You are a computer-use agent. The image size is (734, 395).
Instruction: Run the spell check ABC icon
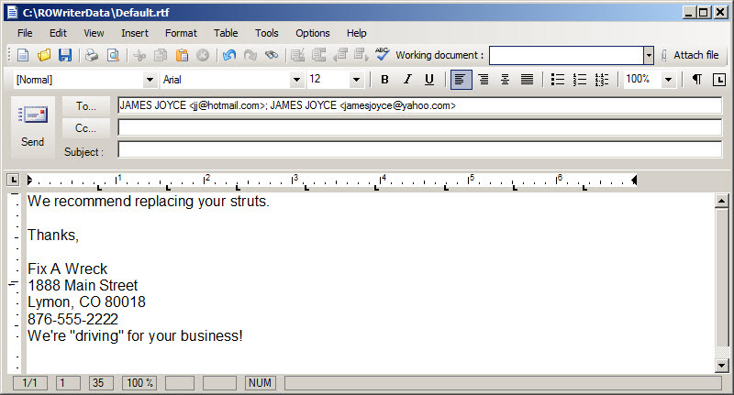pos(383,55)
